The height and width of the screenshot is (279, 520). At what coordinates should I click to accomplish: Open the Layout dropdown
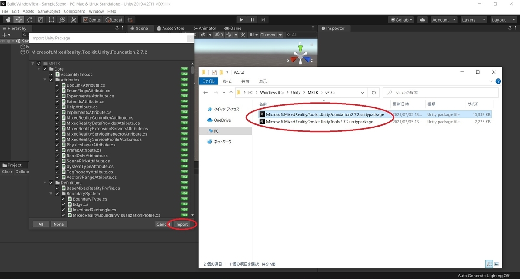503,20
